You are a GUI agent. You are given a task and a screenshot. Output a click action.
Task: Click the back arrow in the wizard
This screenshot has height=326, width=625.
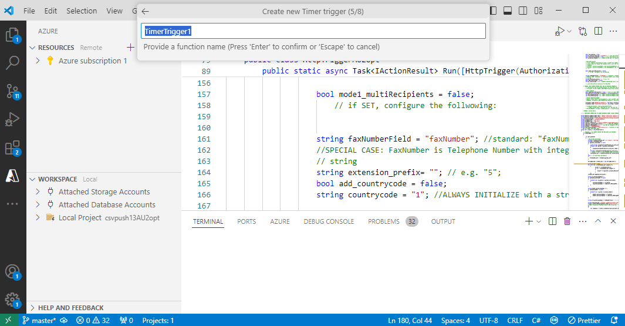coord(146,11)
